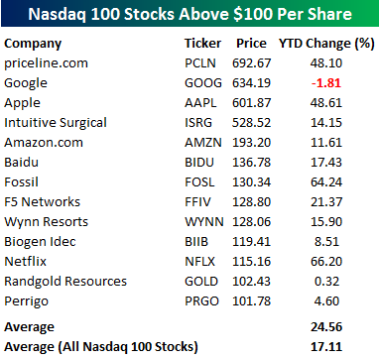The image size is (380, 359).
Task: Select Netflix's YTD change 66.20
Action: click(x=326, y=262)
